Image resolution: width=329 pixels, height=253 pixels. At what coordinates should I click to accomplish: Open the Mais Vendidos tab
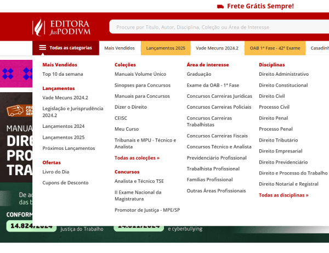pyautogui.click(x=120, y=48)
